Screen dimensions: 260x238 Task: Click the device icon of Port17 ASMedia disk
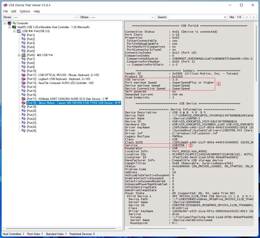coord(23,99)
